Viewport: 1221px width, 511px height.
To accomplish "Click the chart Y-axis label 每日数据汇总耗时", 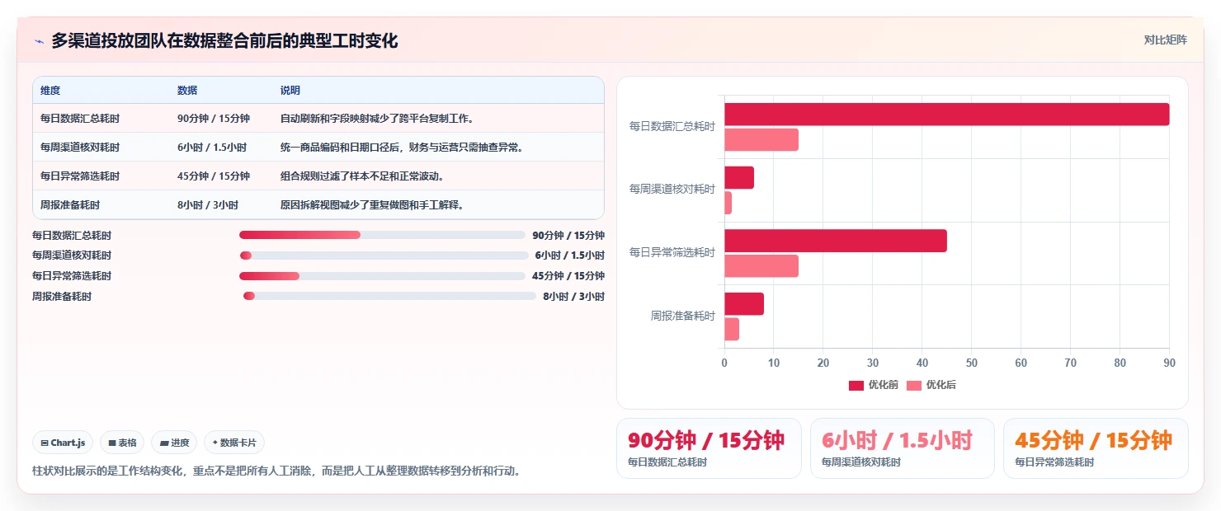I will click(x=672, y=127).
